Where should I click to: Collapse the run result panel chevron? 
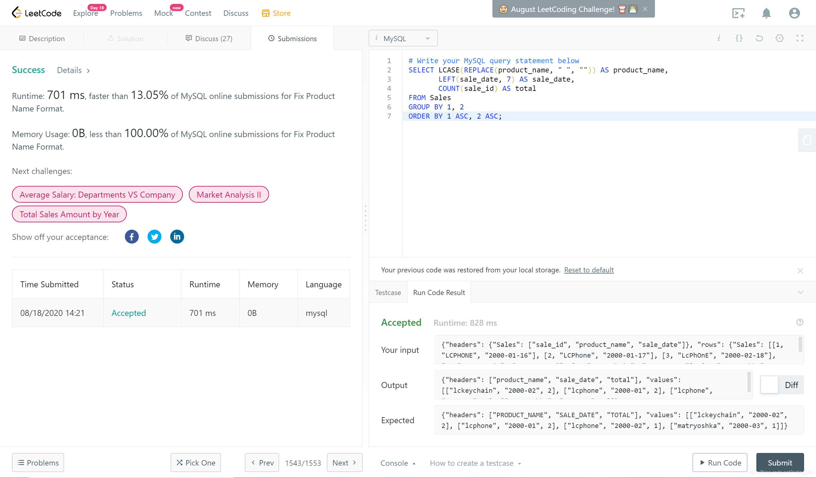[800, 292]
